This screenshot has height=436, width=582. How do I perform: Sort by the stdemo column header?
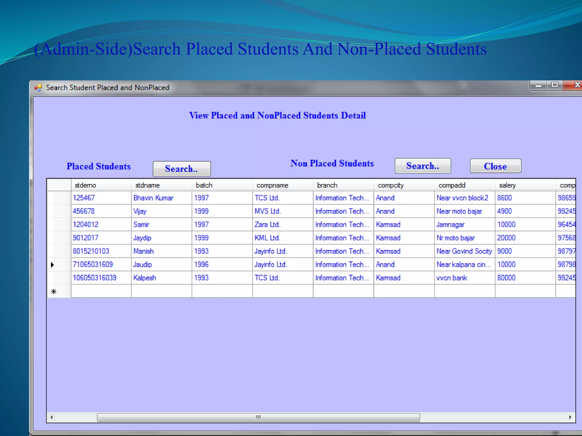tap(101, 185)
